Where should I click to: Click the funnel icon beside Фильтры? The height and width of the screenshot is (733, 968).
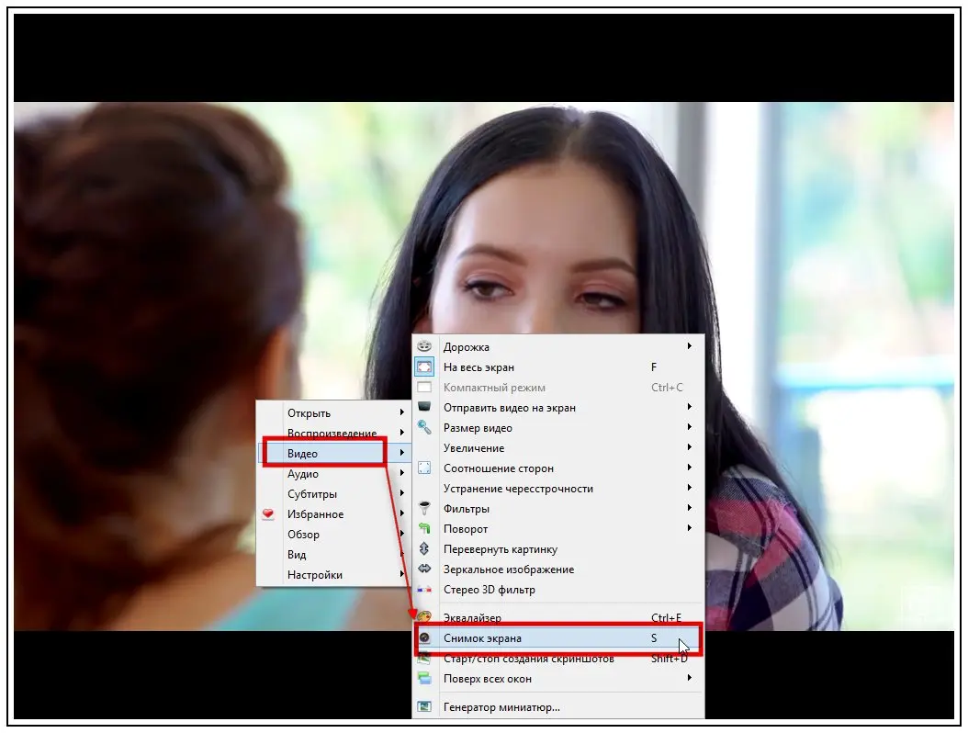coord(424,508)
